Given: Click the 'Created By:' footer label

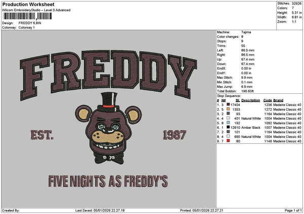Looking at the screenshot, I should [11, 210].
